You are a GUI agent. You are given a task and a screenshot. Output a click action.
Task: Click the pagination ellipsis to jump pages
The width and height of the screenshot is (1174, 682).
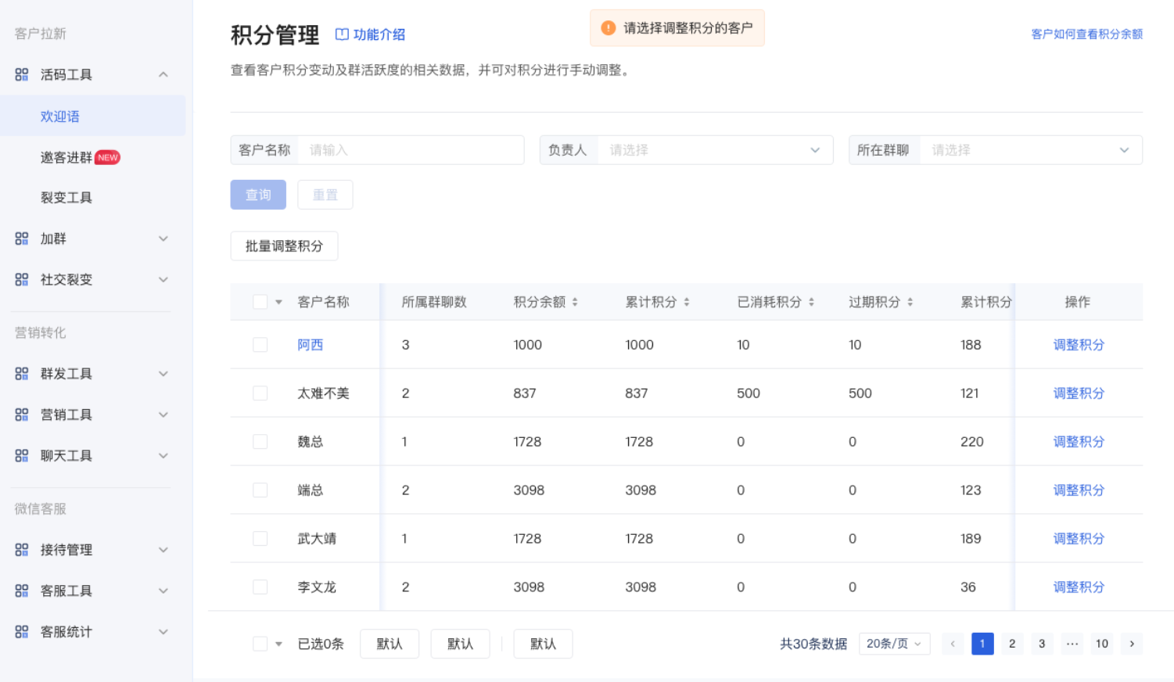pos(1072,644)
